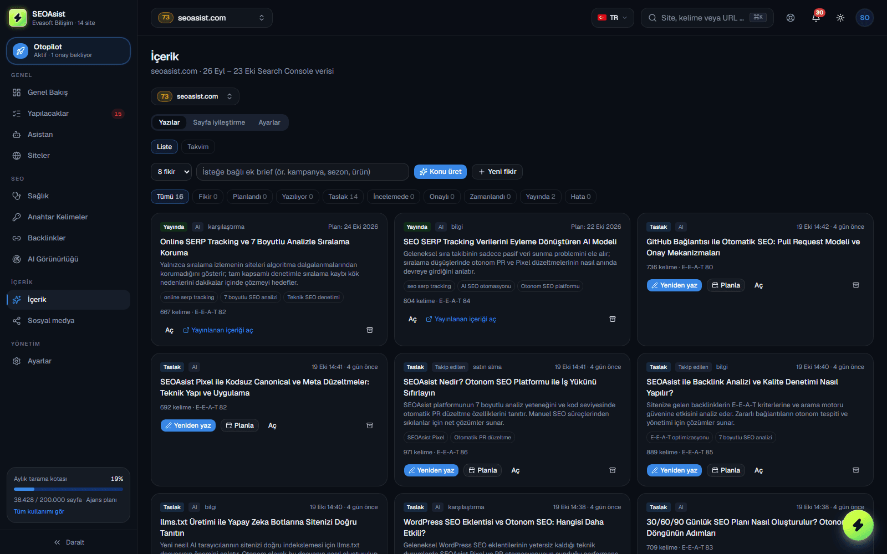This screenshot has width=887, height=554.
Task: Click Konu üret button
Action: tap(440, 172)
